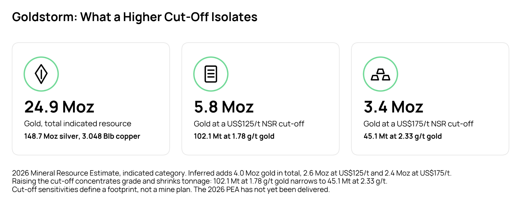Click the document page icon

pyautogui.click(x=211, y=74)
